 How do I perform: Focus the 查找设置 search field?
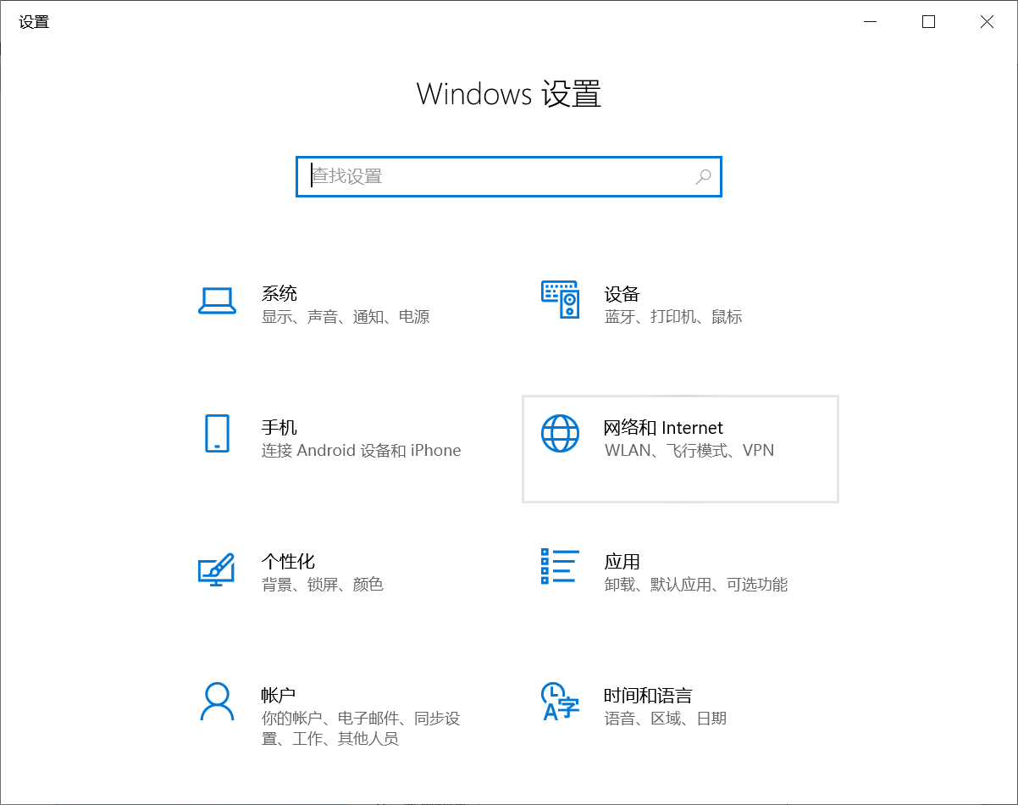508,176
